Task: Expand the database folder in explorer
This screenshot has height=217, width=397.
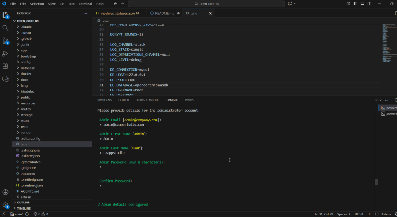Action: click(x=28, y=68)
